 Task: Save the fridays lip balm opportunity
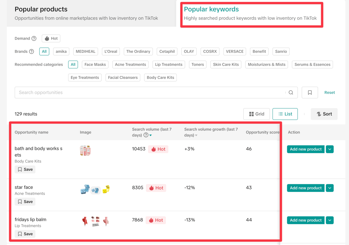(25, 234)
